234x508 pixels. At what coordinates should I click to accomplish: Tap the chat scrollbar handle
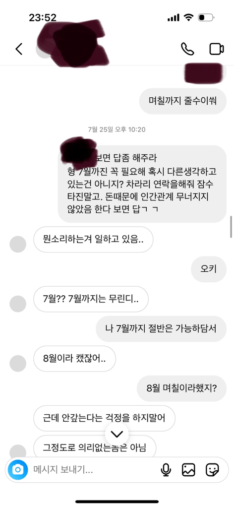(x=231, y=227)
